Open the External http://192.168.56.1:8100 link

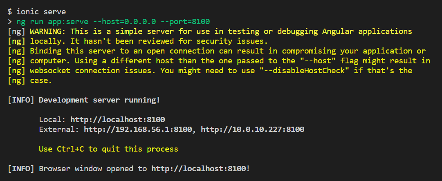(138, 129)
